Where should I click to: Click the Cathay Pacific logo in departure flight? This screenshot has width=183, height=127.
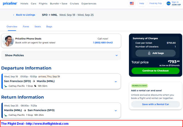point(6,86)
